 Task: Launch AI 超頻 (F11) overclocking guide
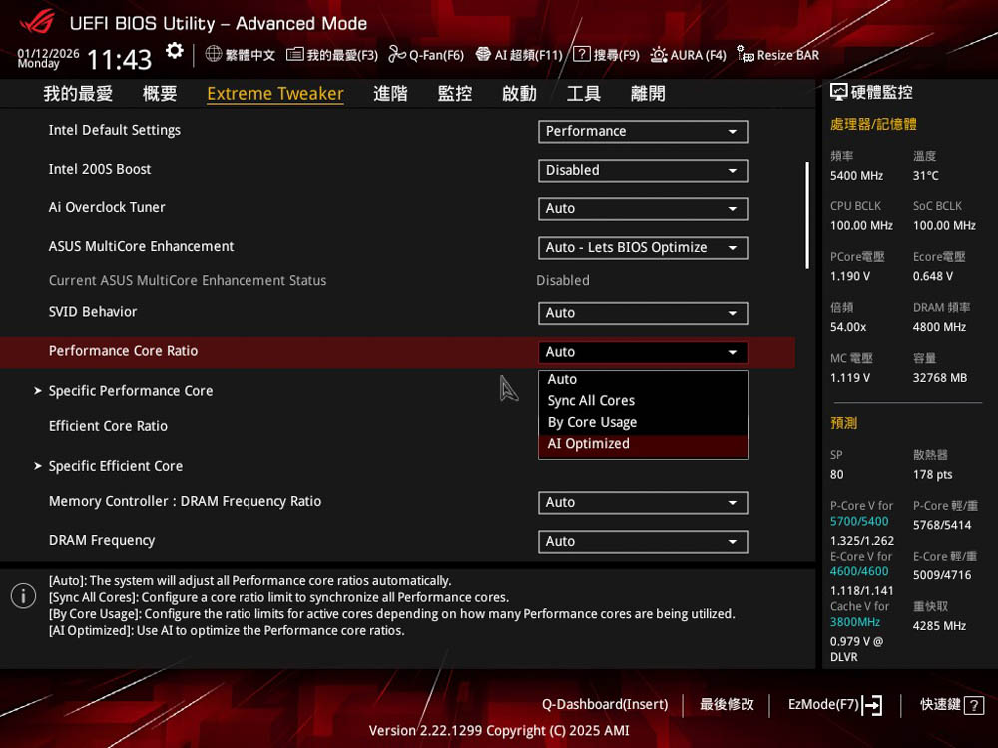tap(483, 55)
